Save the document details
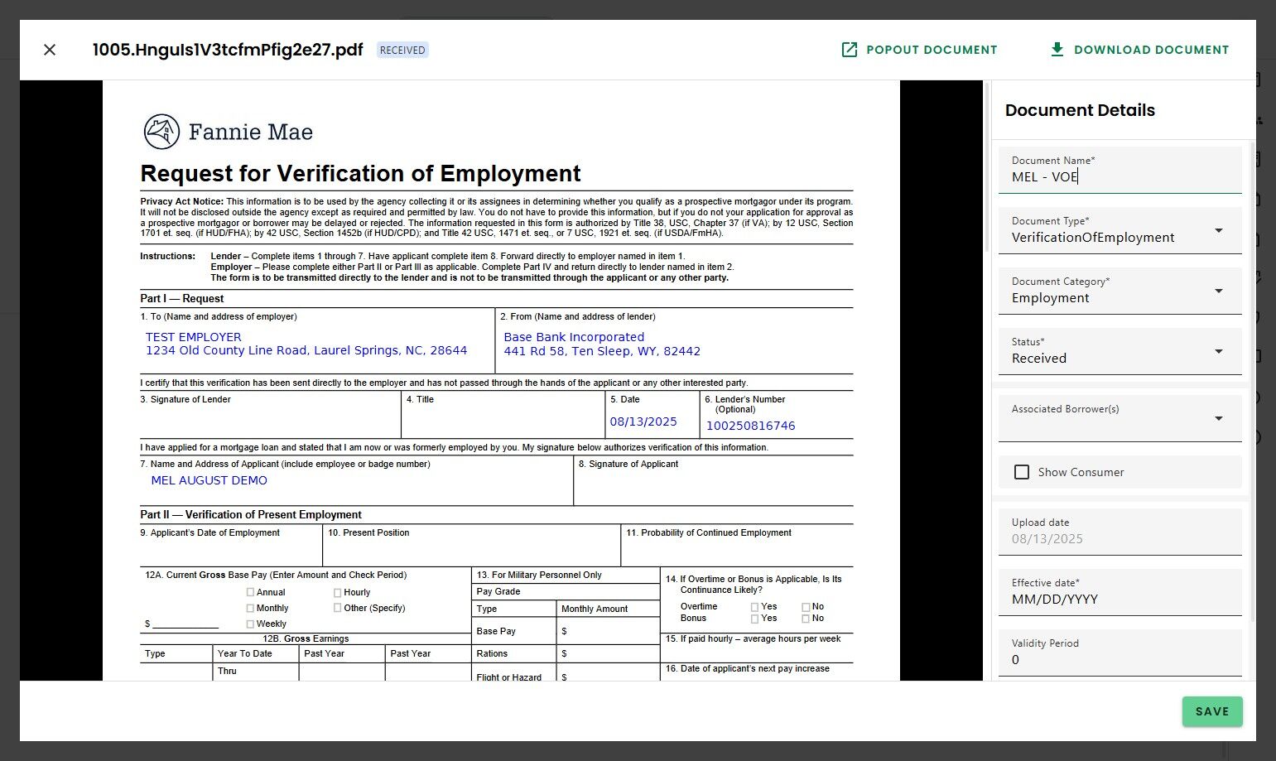Screen dimensions: 1276x761 click(1212, 711)
